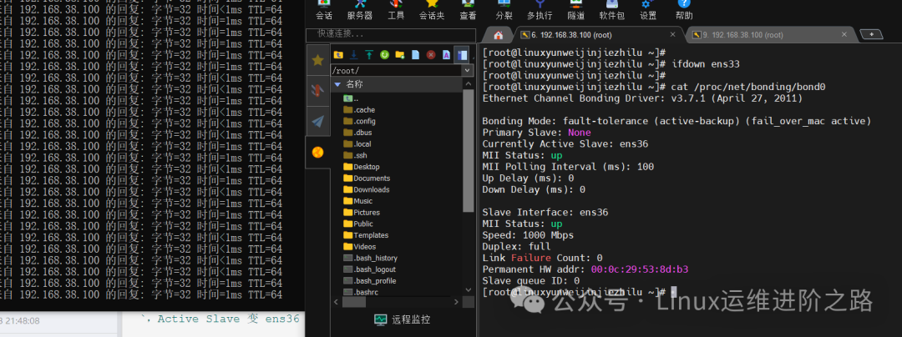Switch to the Home tab with house icon

click(498, 35)
